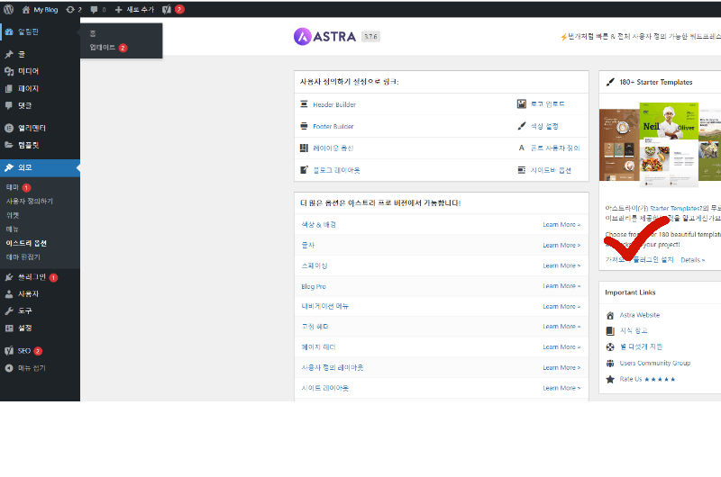721x477 pixels.
Task: Choose 홈 in dashboard flyout
Action: pyautogui.click(x=93, y=33)
